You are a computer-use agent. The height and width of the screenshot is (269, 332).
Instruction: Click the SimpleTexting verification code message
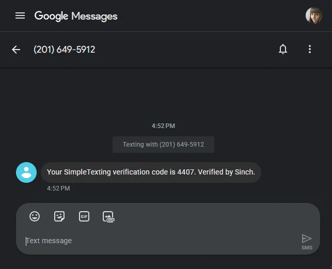151,172
